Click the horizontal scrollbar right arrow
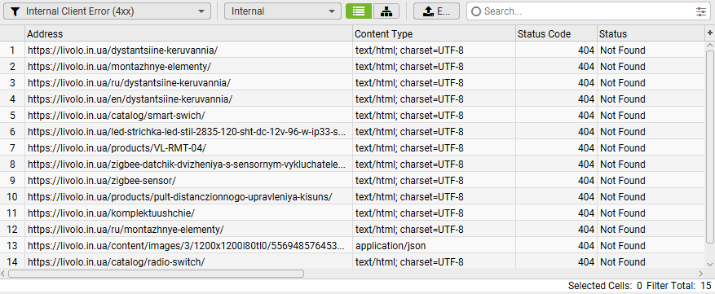 [701, 274]
